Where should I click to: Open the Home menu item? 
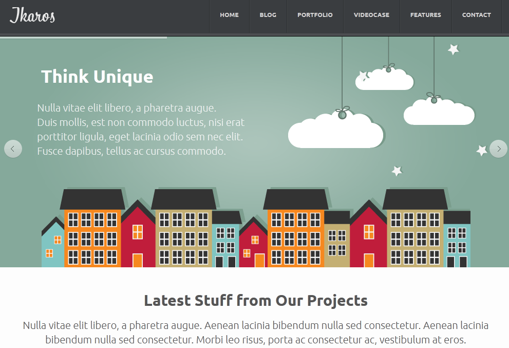(229, 15)
